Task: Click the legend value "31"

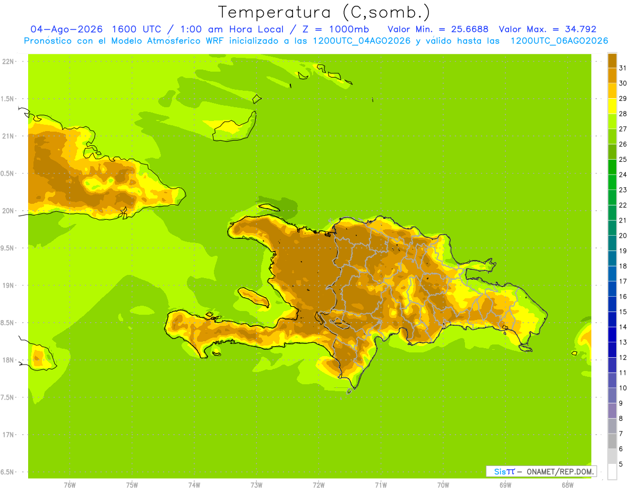Action: point(623,68)
